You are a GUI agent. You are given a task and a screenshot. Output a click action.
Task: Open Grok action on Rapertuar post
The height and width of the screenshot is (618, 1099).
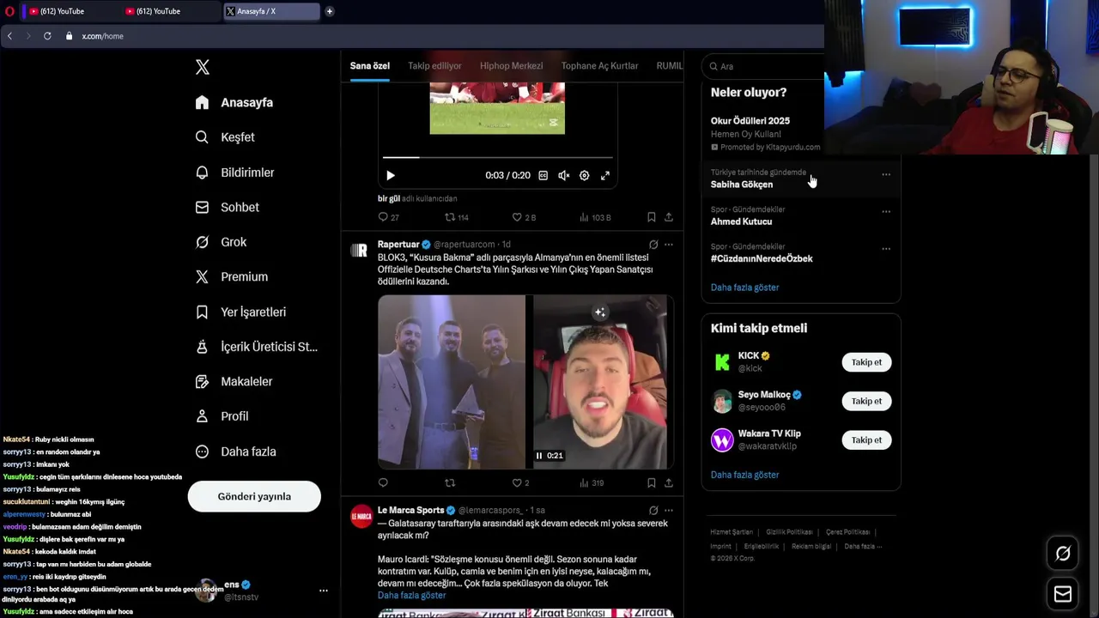coord(653,245)
